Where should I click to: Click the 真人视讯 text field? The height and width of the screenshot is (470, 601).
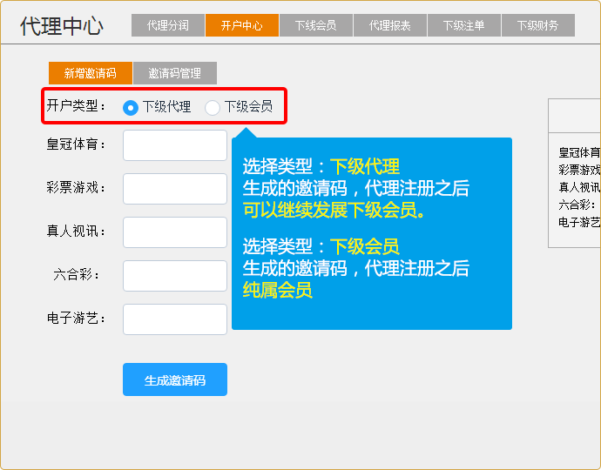coord(174,232)
